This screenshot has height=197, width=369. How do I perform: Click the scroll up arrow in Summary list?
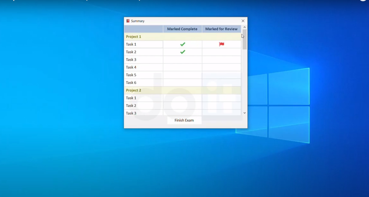click(245, 27)
